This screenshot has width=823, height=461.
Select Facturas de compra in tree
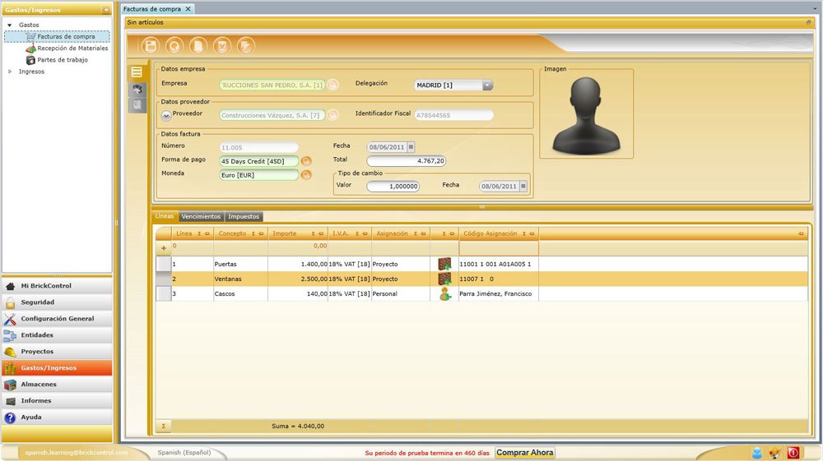(x=58, y=37)
